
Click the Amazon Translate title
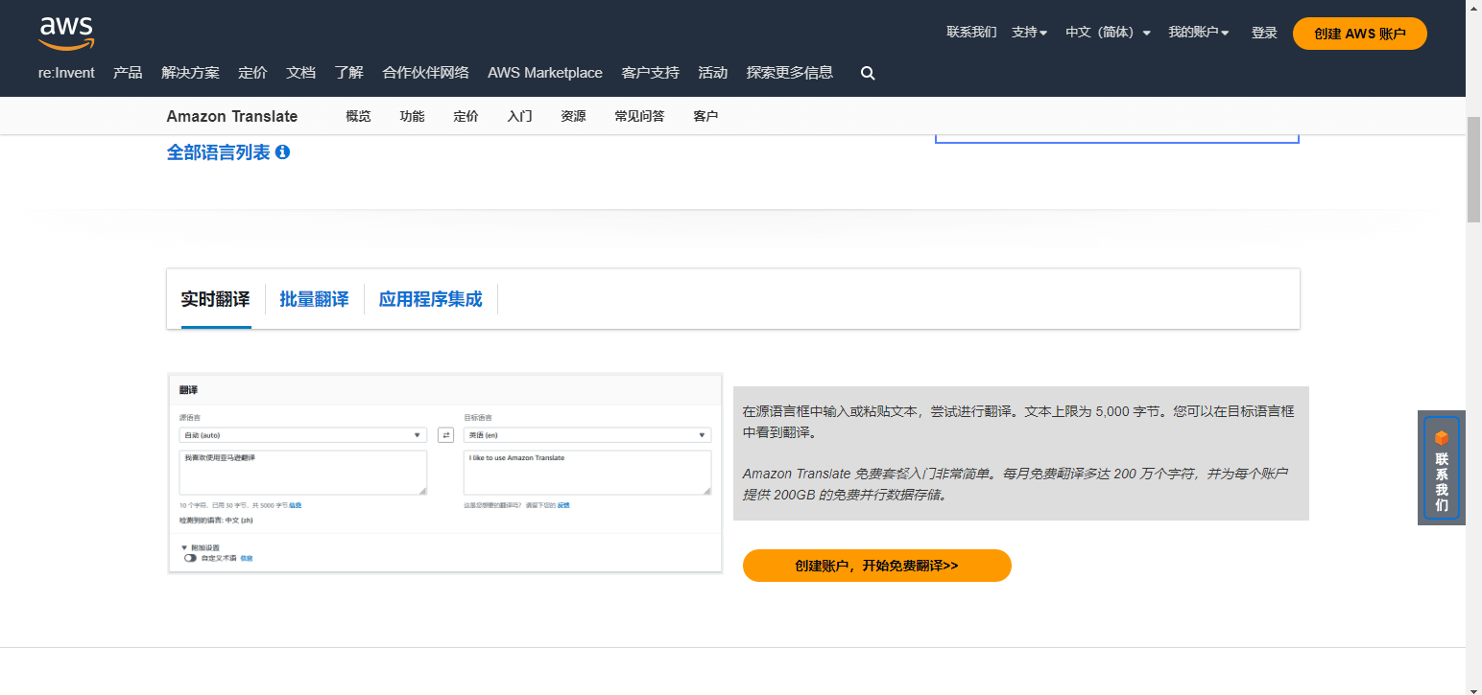pos(232,116)
